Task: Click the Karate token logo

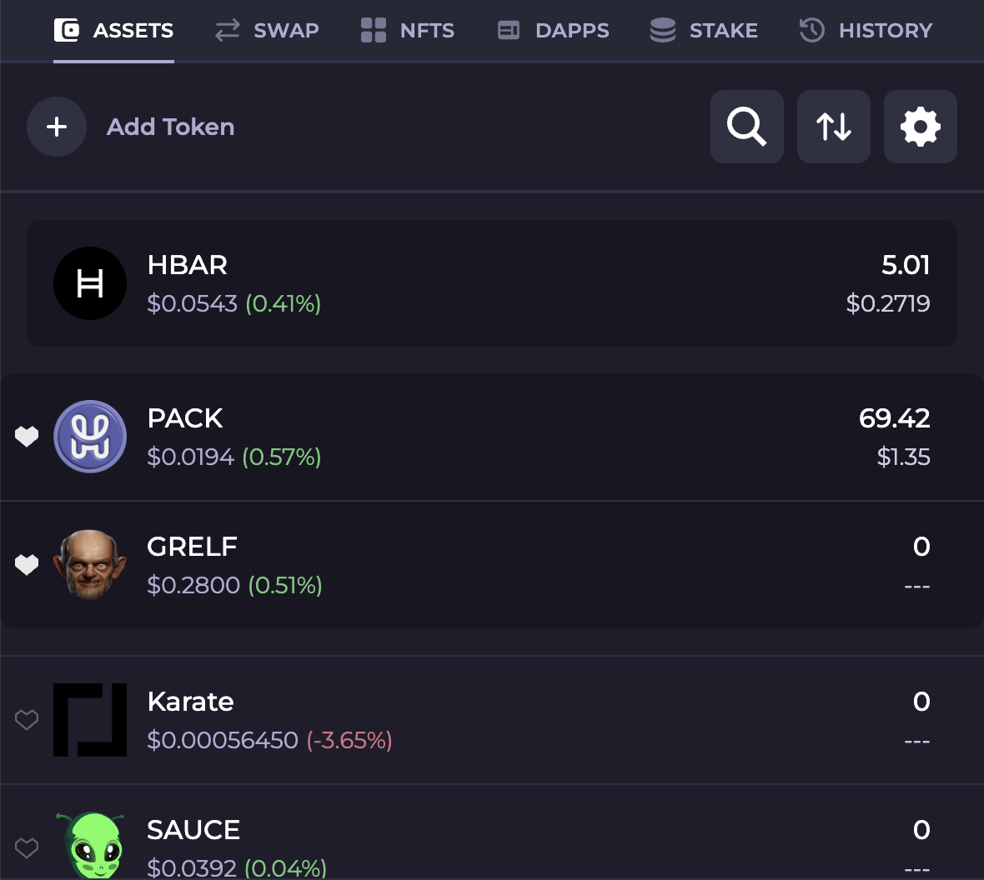Action: [x=90, y=720]
